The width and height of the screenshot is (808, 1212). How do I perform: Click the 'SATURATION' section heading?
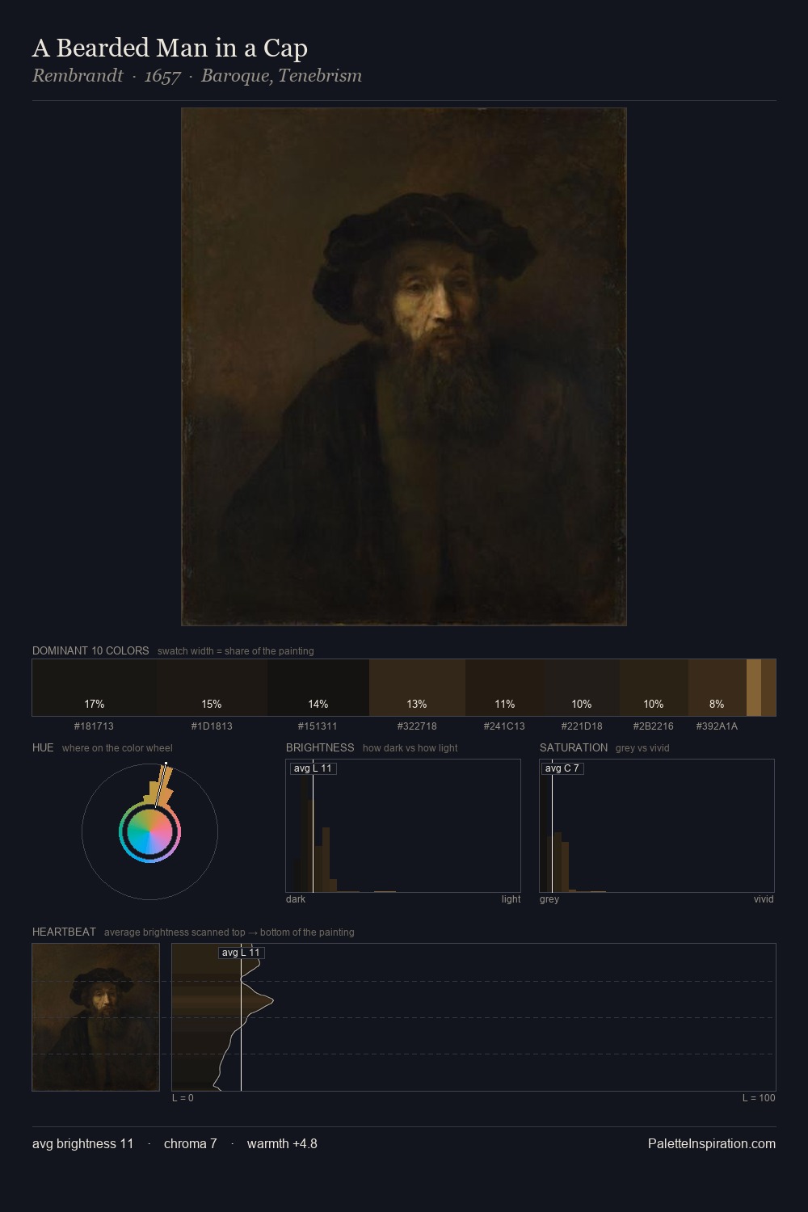pos(574,747)
